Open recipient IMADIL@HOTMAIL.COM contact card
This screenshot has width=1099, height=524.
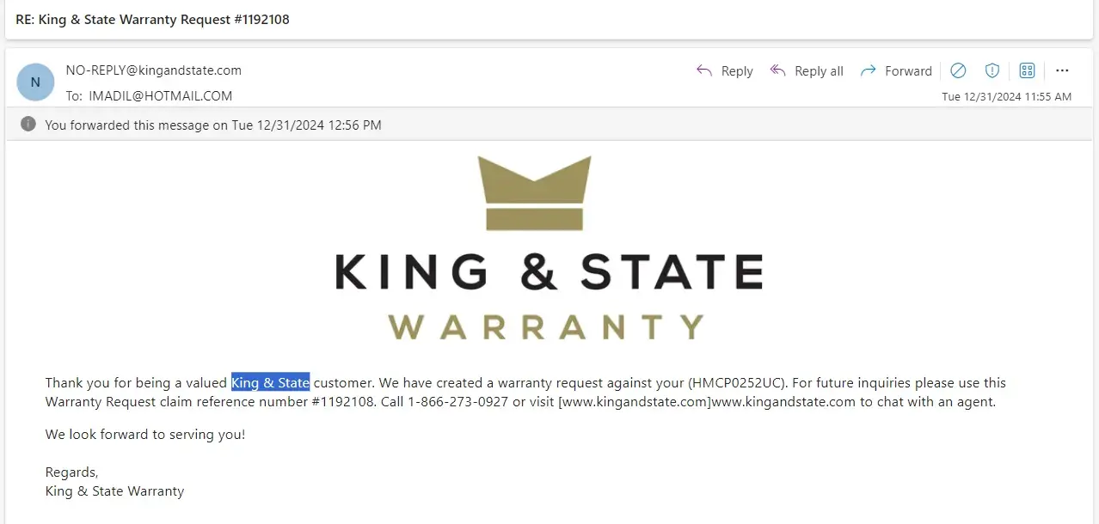click(x=161, y=96)
